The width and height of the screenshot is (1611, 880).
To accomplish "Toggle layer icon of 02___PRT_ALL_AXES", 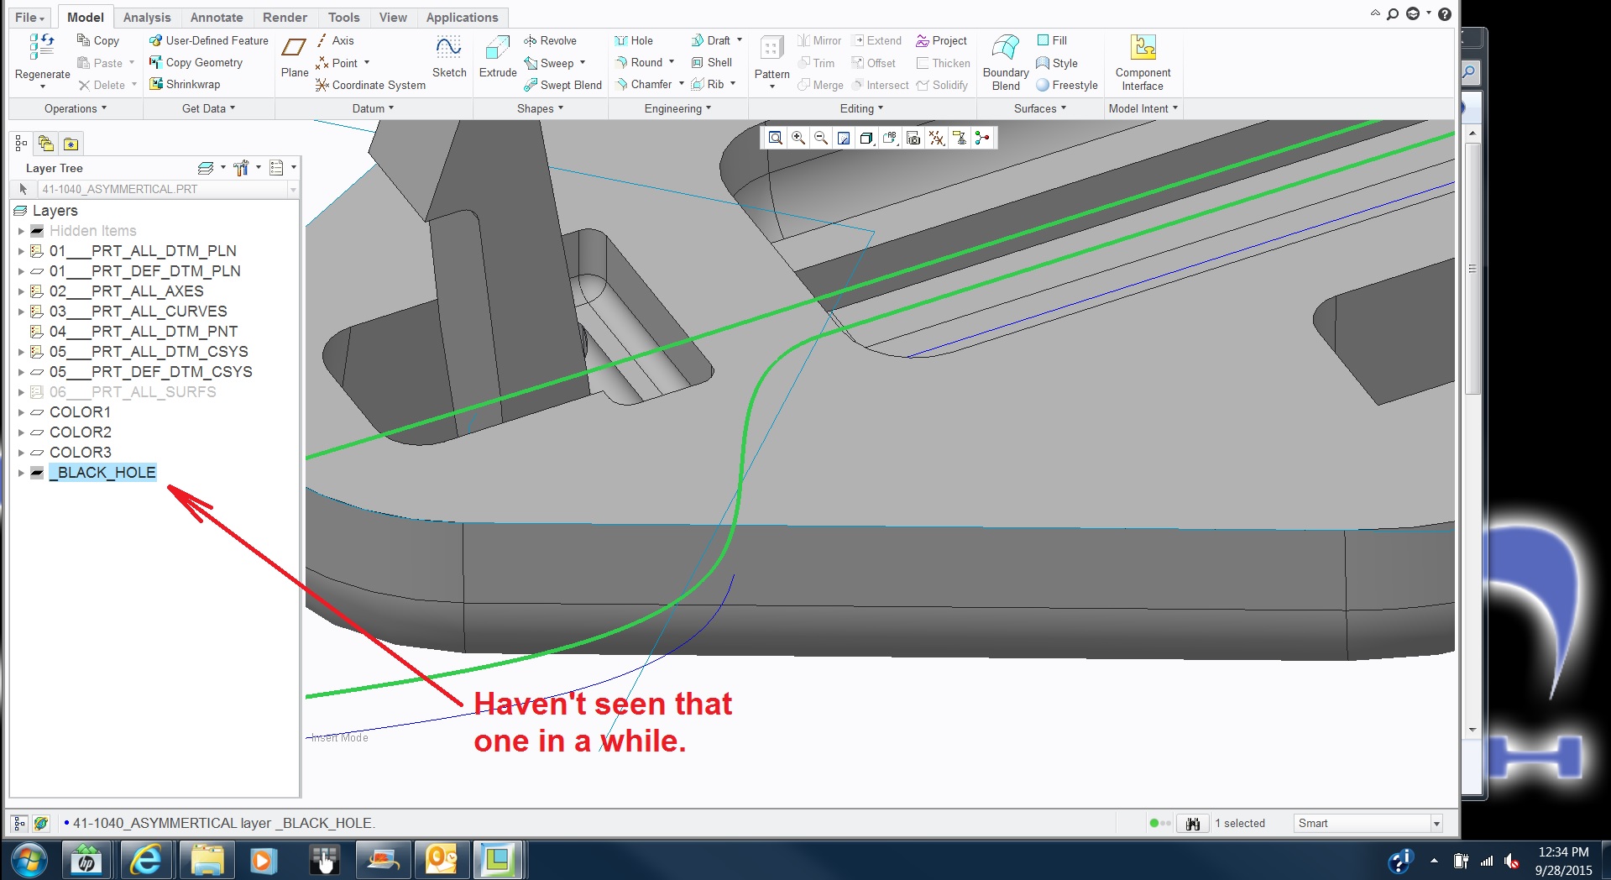I will coord(37,291).
